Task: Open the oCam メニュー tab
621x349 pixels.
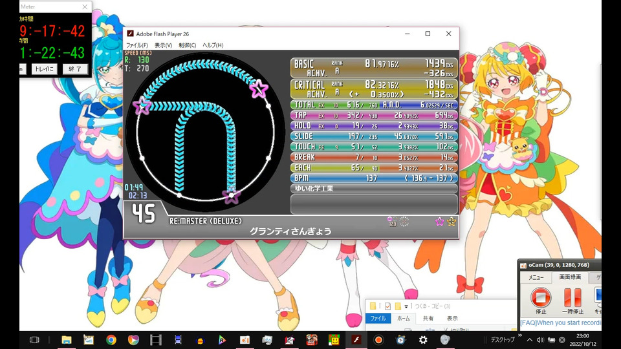Action: (x=536, y=277)
